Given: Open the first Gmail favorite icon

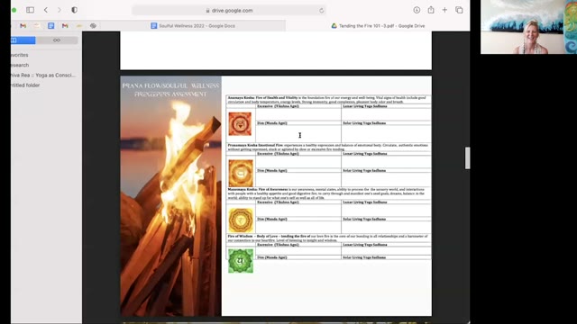Looking at the screenshot, I should 23,26.
